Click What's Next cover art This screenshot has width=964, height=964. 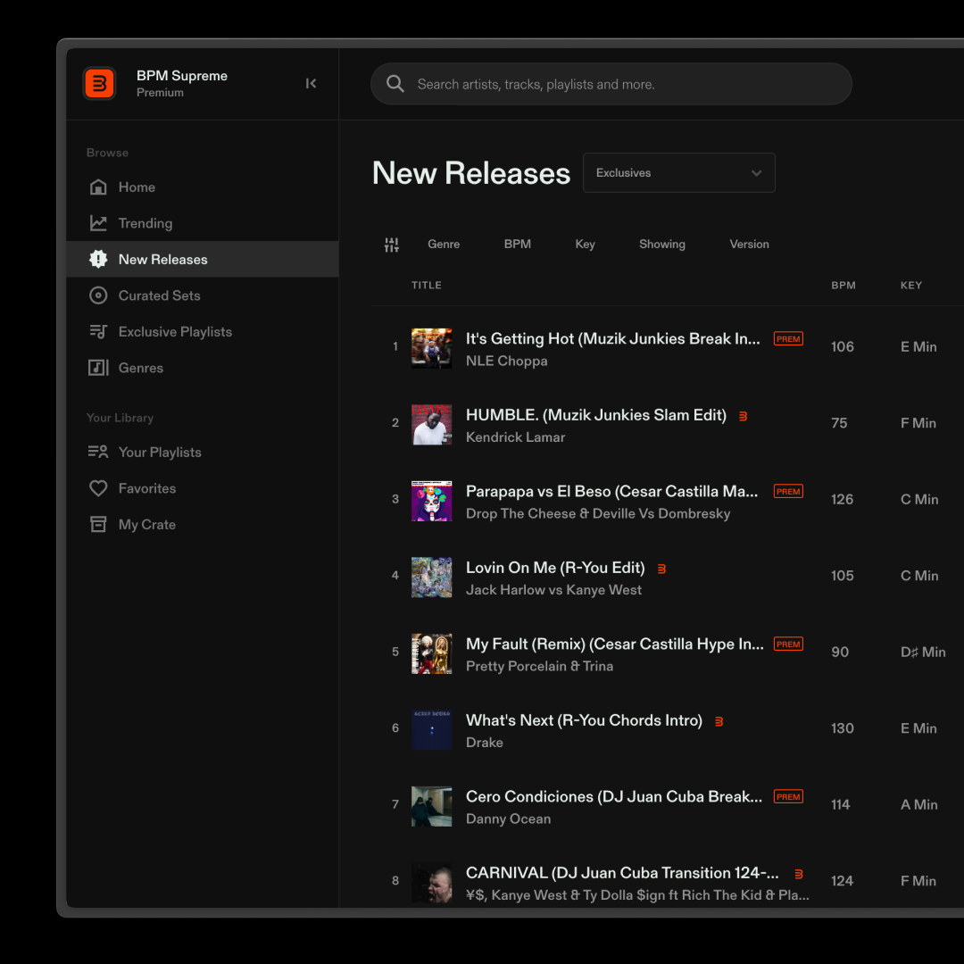pos(432,729)
